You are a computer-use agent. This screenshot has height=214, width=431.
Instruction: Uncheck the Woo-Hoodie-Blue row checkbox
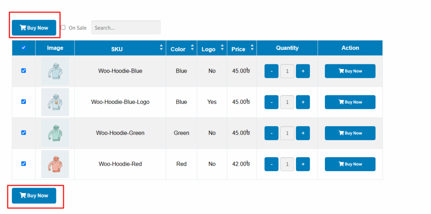24,71
